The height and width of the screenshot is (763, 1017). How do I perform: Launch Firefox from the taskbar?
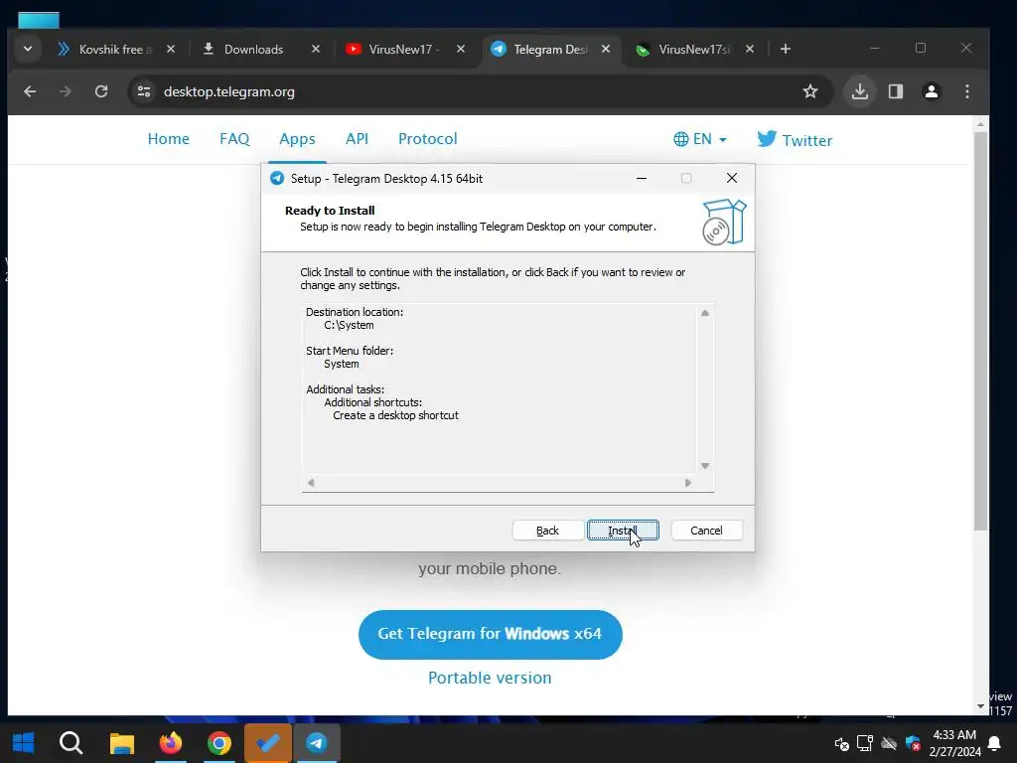point(171,743)
